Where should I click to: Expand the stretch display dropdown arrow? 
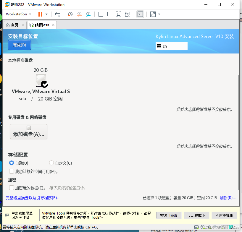(x=159, y=14)
